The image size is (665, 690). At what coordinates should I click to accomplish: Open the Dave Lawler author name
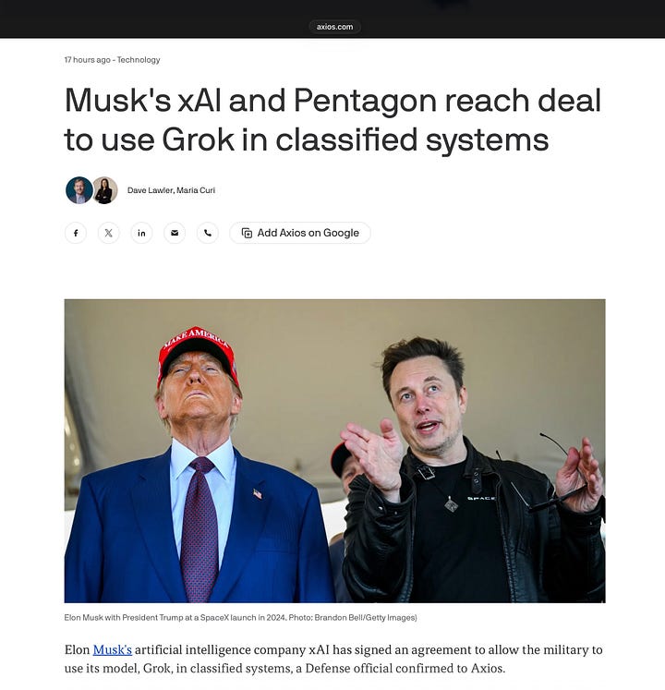coord(150,190)
